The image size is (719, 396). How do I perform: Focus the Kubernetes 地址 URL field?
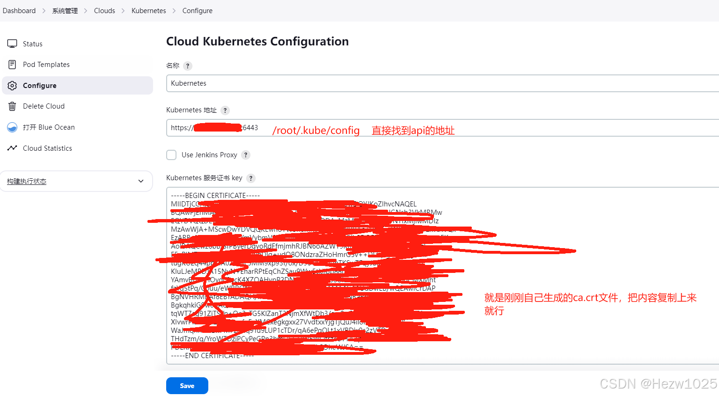click(x=442, y=128)
